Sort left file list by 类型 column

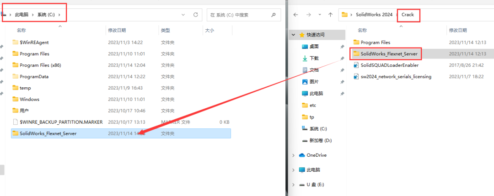point(166,30)
